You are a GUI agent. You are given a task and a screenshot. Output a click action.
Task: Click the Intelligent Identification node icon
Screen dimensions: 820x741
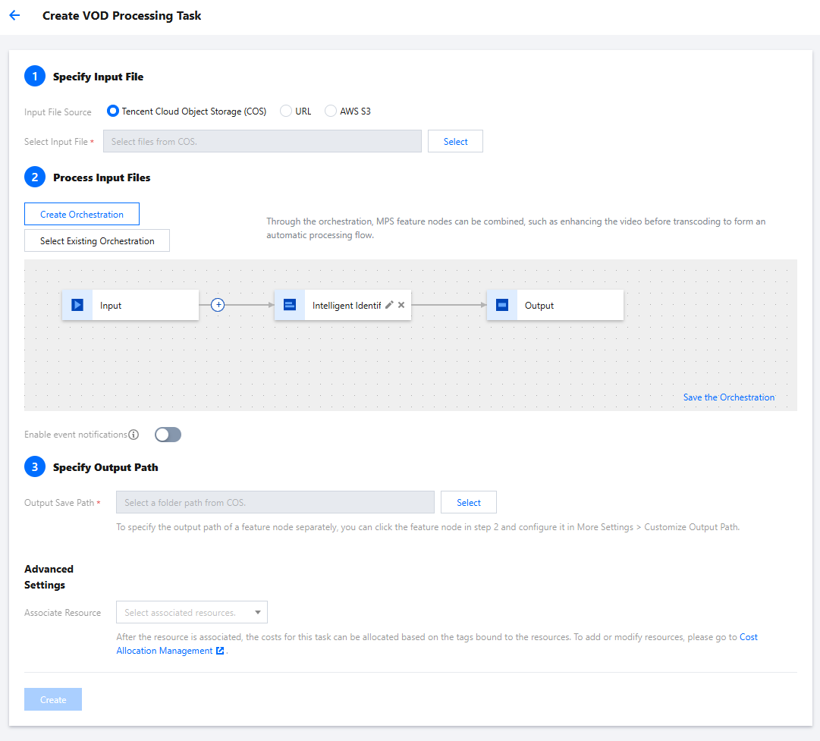point(289,305)
